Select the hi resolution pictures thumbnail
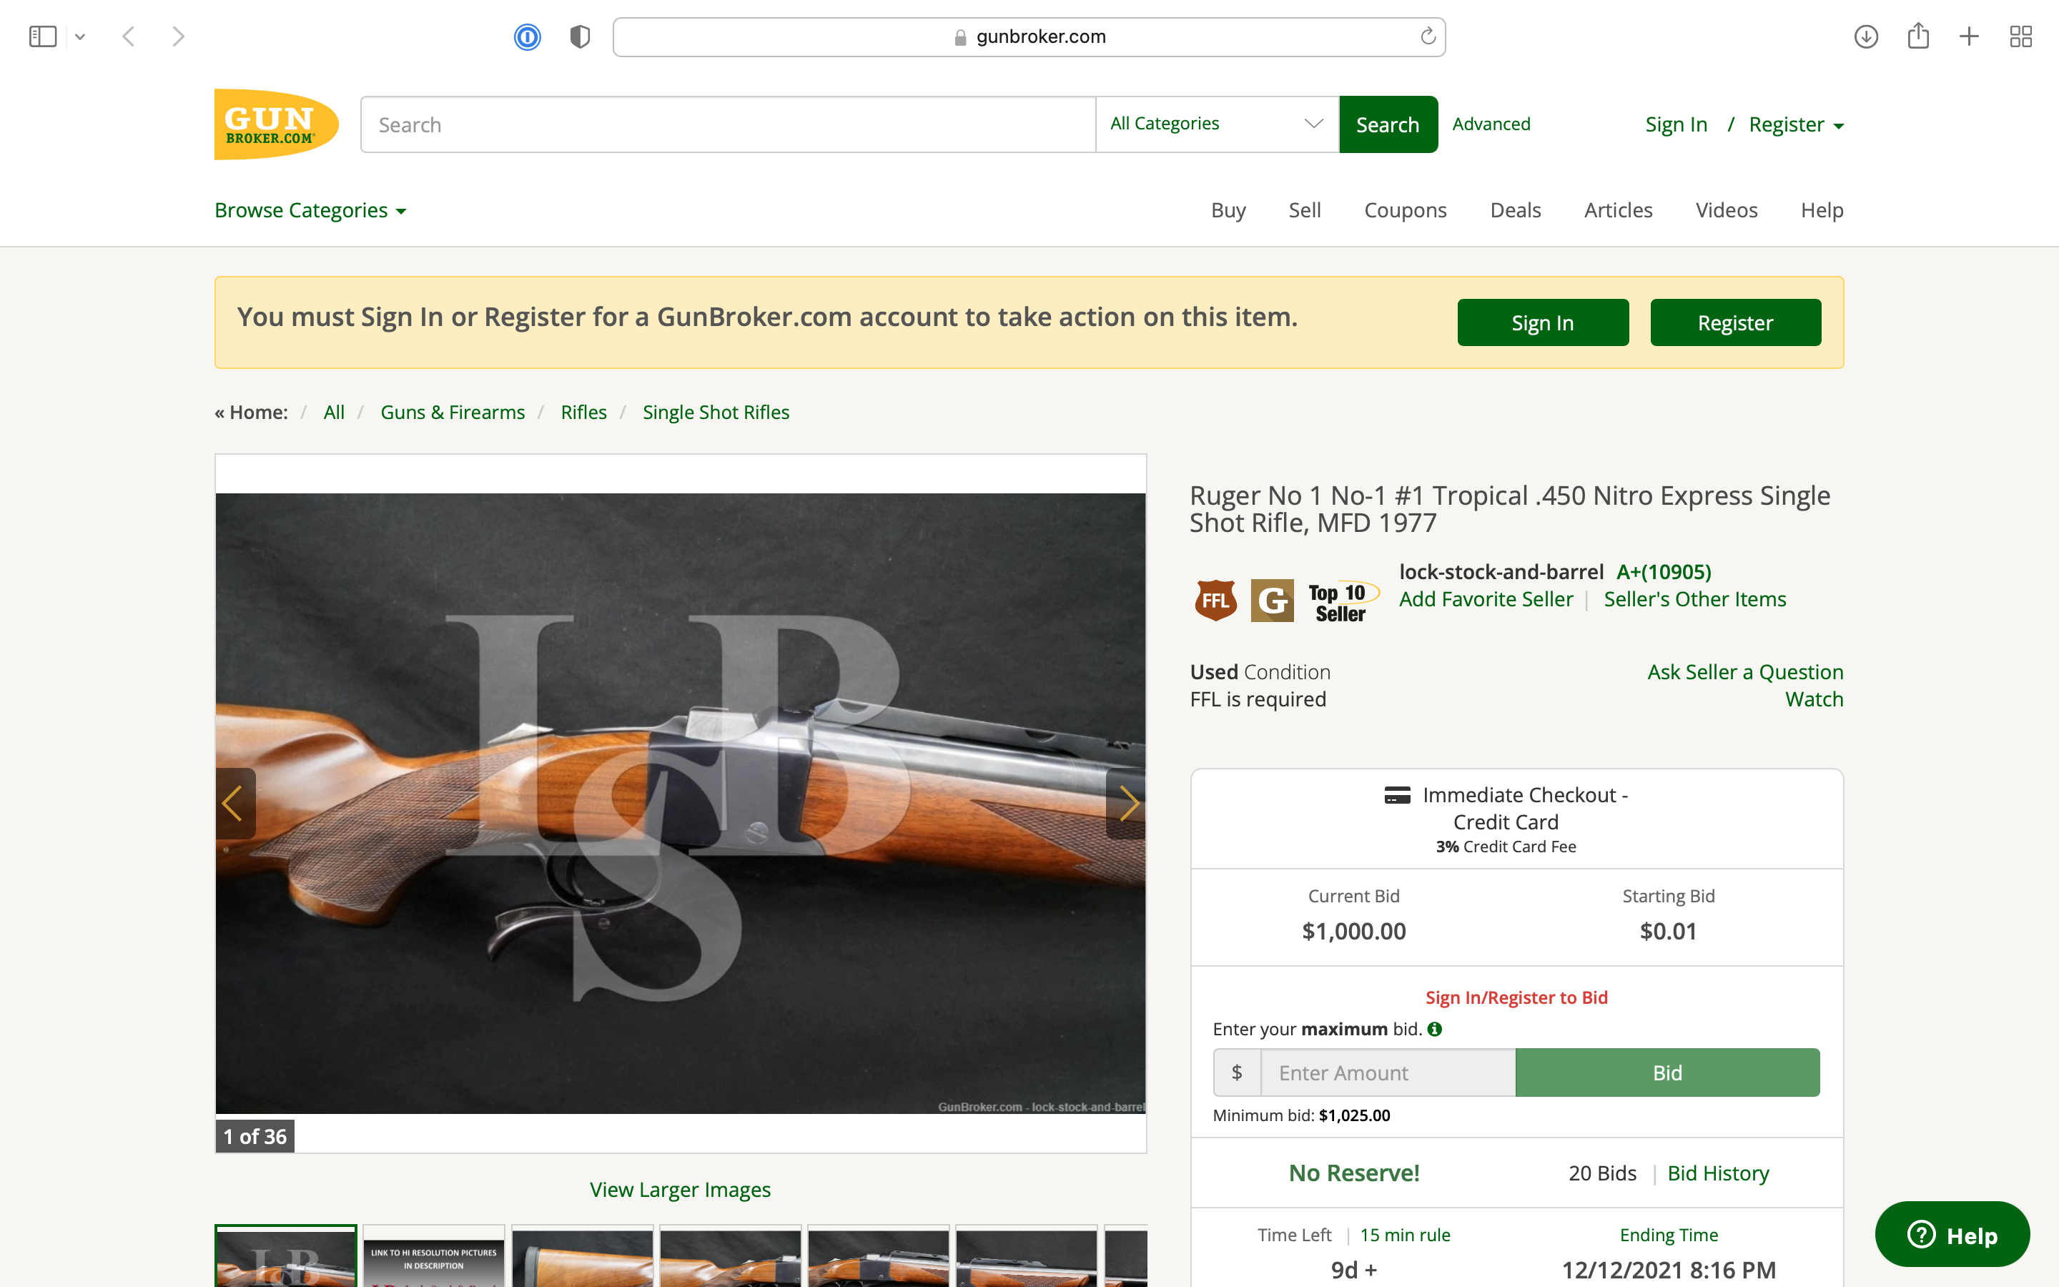 434,1256
